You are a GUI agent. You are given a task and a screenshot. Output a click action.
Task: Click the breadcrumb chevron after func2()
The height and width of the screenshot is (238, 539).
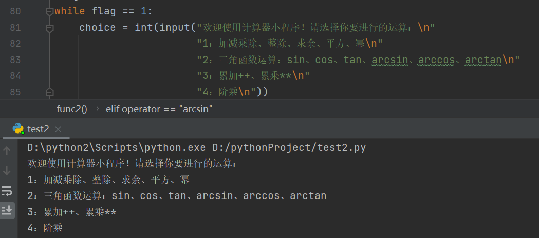point(97,109)
